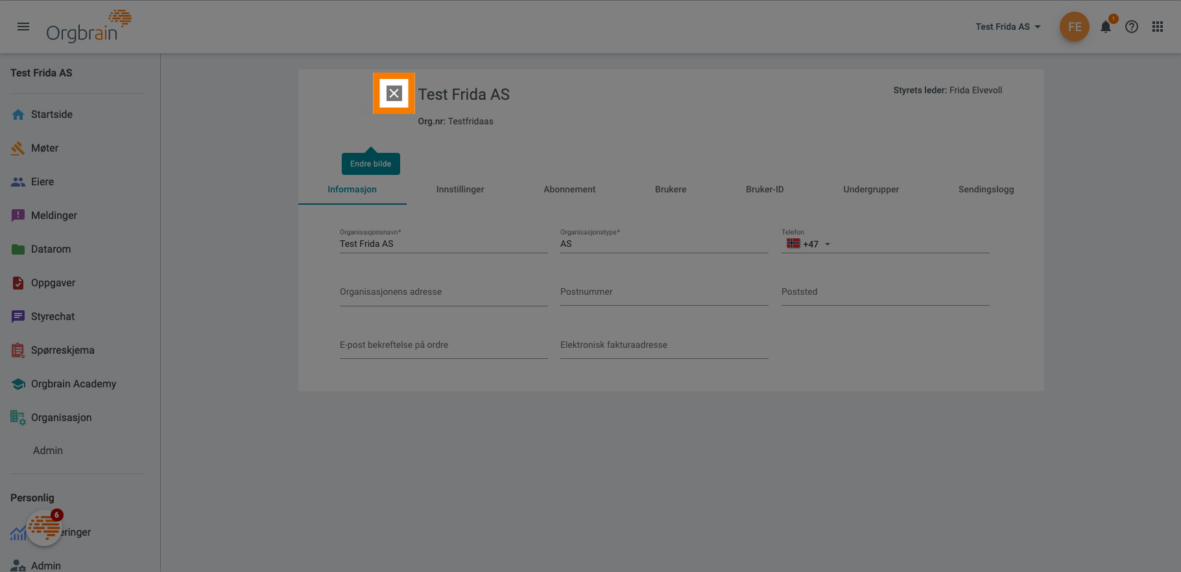Click the Postnummer field
The width and height of the screenshot is (1181, 572).
(664, 292)
